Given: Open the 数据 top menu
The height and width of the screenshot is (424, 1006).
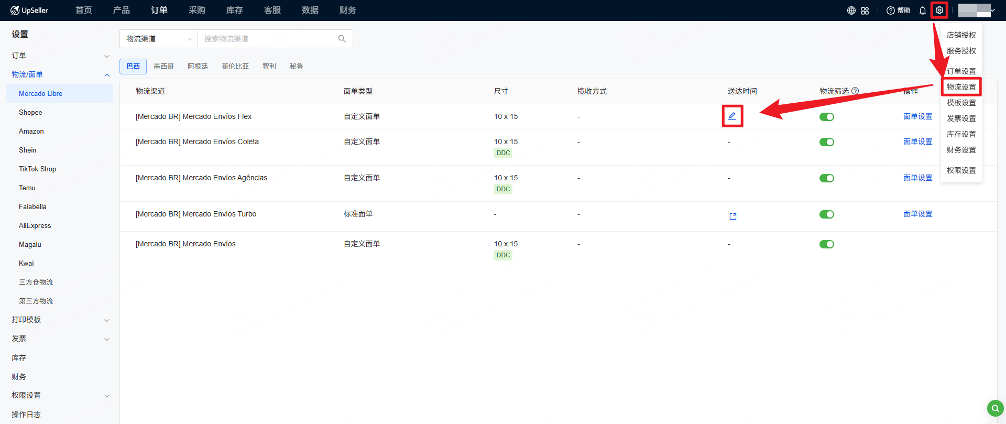Looking at the screenshot, I should 310,10.
